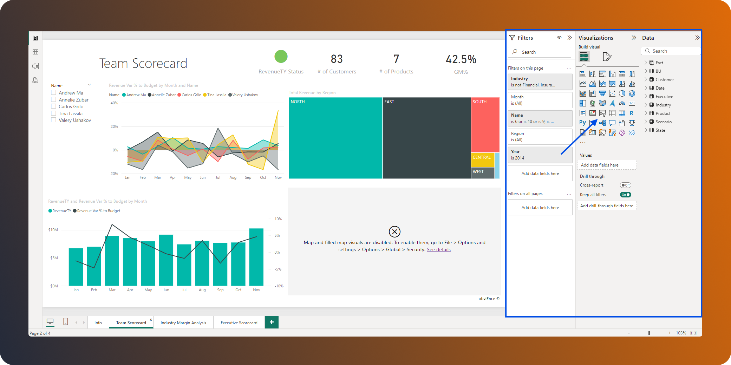Switch to the Executive Scorecard page tab
The image size is (731, 365).
pyautogui.click(x=239, y=322)
